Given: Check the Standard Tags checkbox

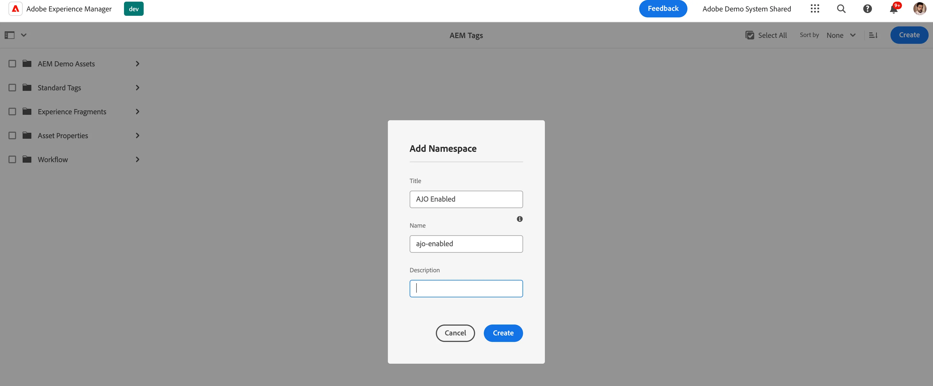Looking at the screenshot, I should [12, 88].
